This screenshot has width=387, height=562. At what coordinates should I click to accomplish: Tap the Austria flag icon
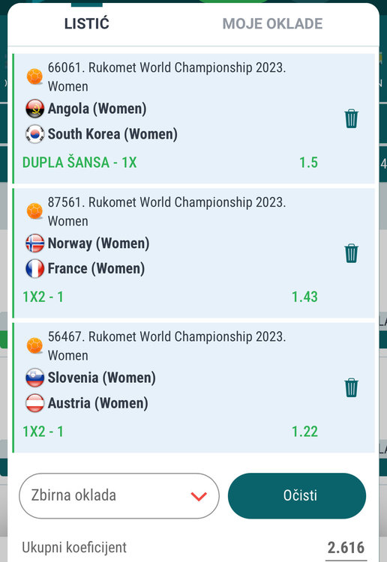(34, 403)
